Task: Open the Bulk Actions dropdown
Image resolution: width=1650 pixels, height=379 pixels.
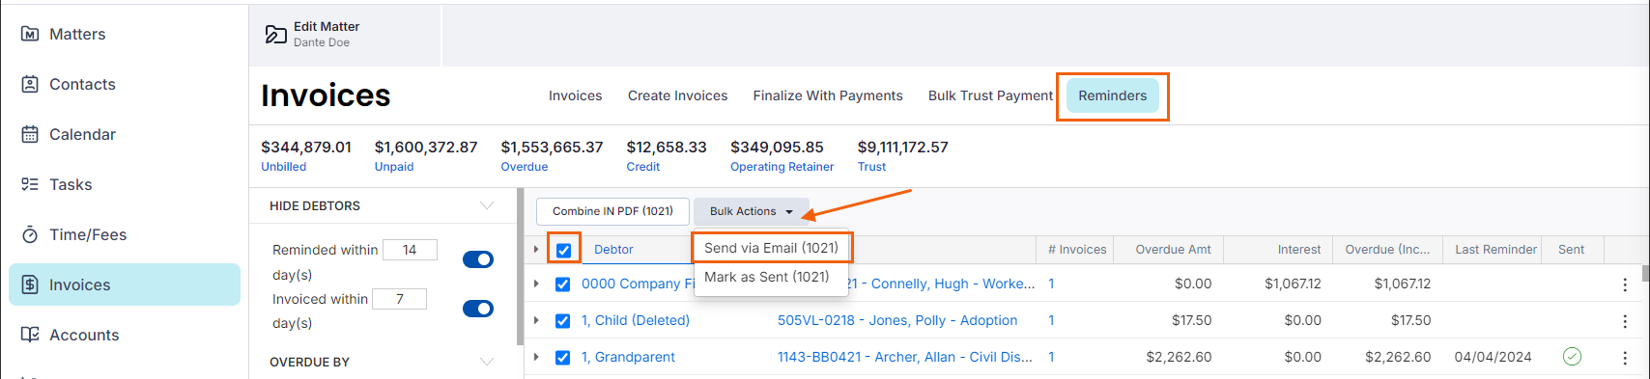Action: (752, 211)
